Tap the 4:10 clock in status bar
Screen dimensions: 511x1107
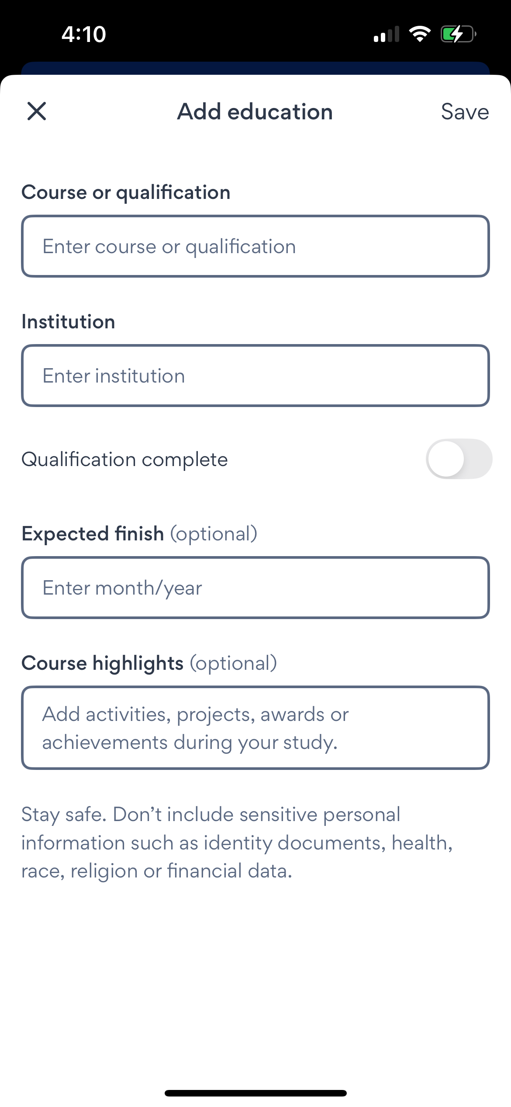click(x=84, y=34)
